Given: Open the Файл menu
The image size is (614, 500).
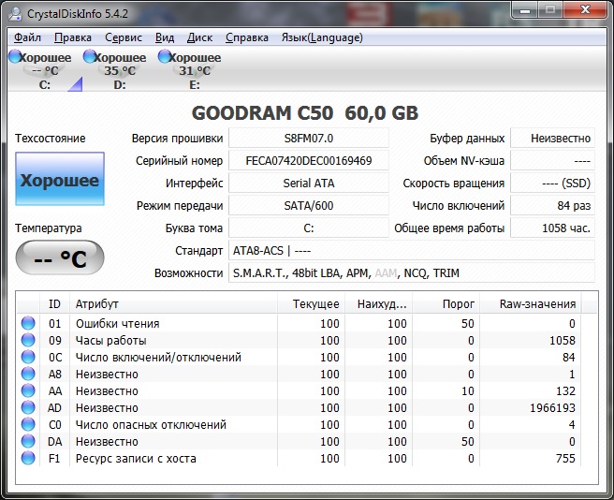Looking at the screenshot, I should (27, 37).
